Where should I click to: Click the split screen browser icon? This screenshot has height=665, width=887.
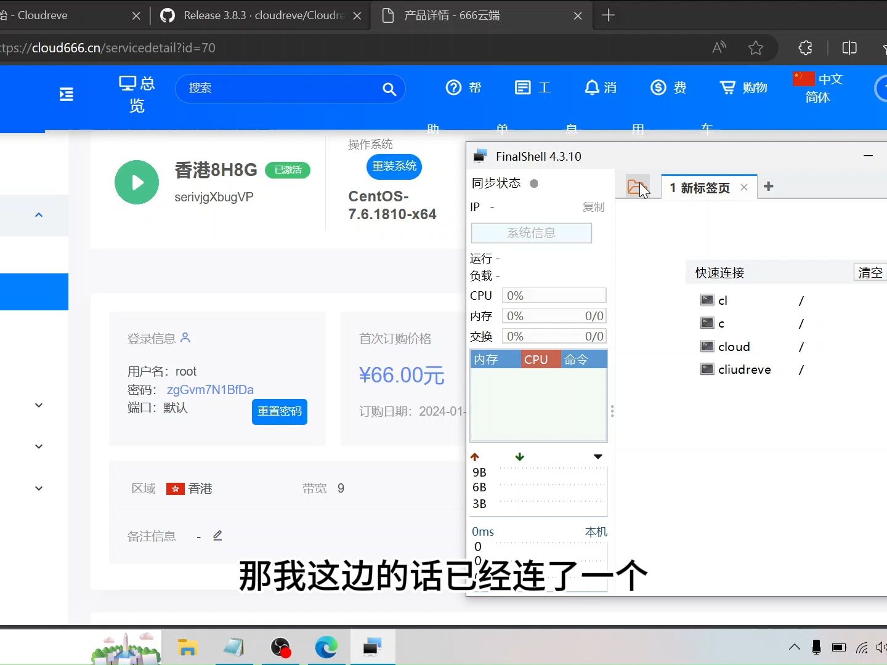pos(849,48)
